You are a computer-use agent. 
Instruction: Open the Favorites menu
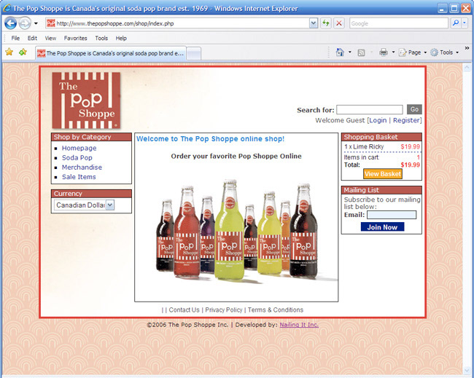[75, 38]
